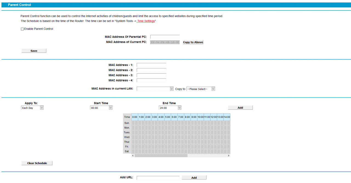
Task: Open the End Time dropdown
Action: click(x=170, y=108)
